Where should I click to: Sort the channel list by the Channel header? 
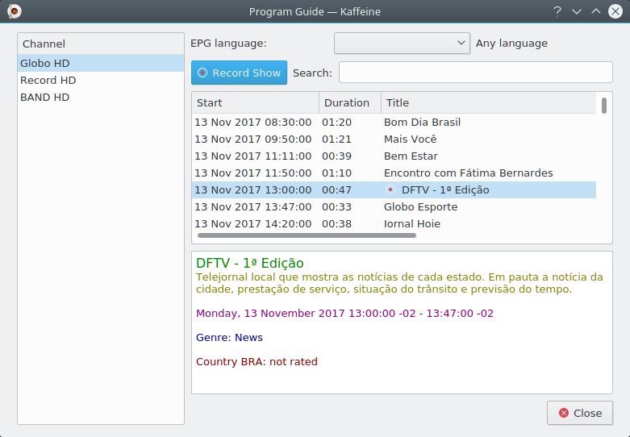(x=101, y=44)
